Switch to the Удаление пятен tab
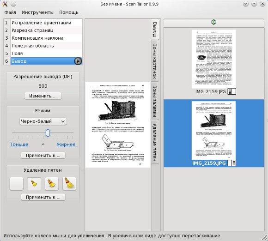 click(x=155, y=142)
